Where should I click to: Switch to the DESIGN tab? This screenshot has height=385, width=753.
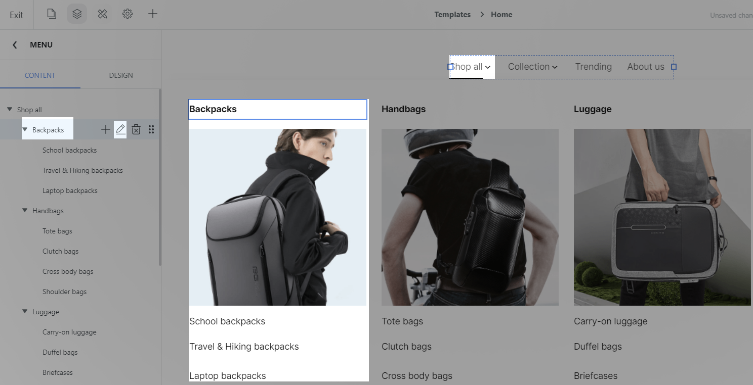coord(121,75)
